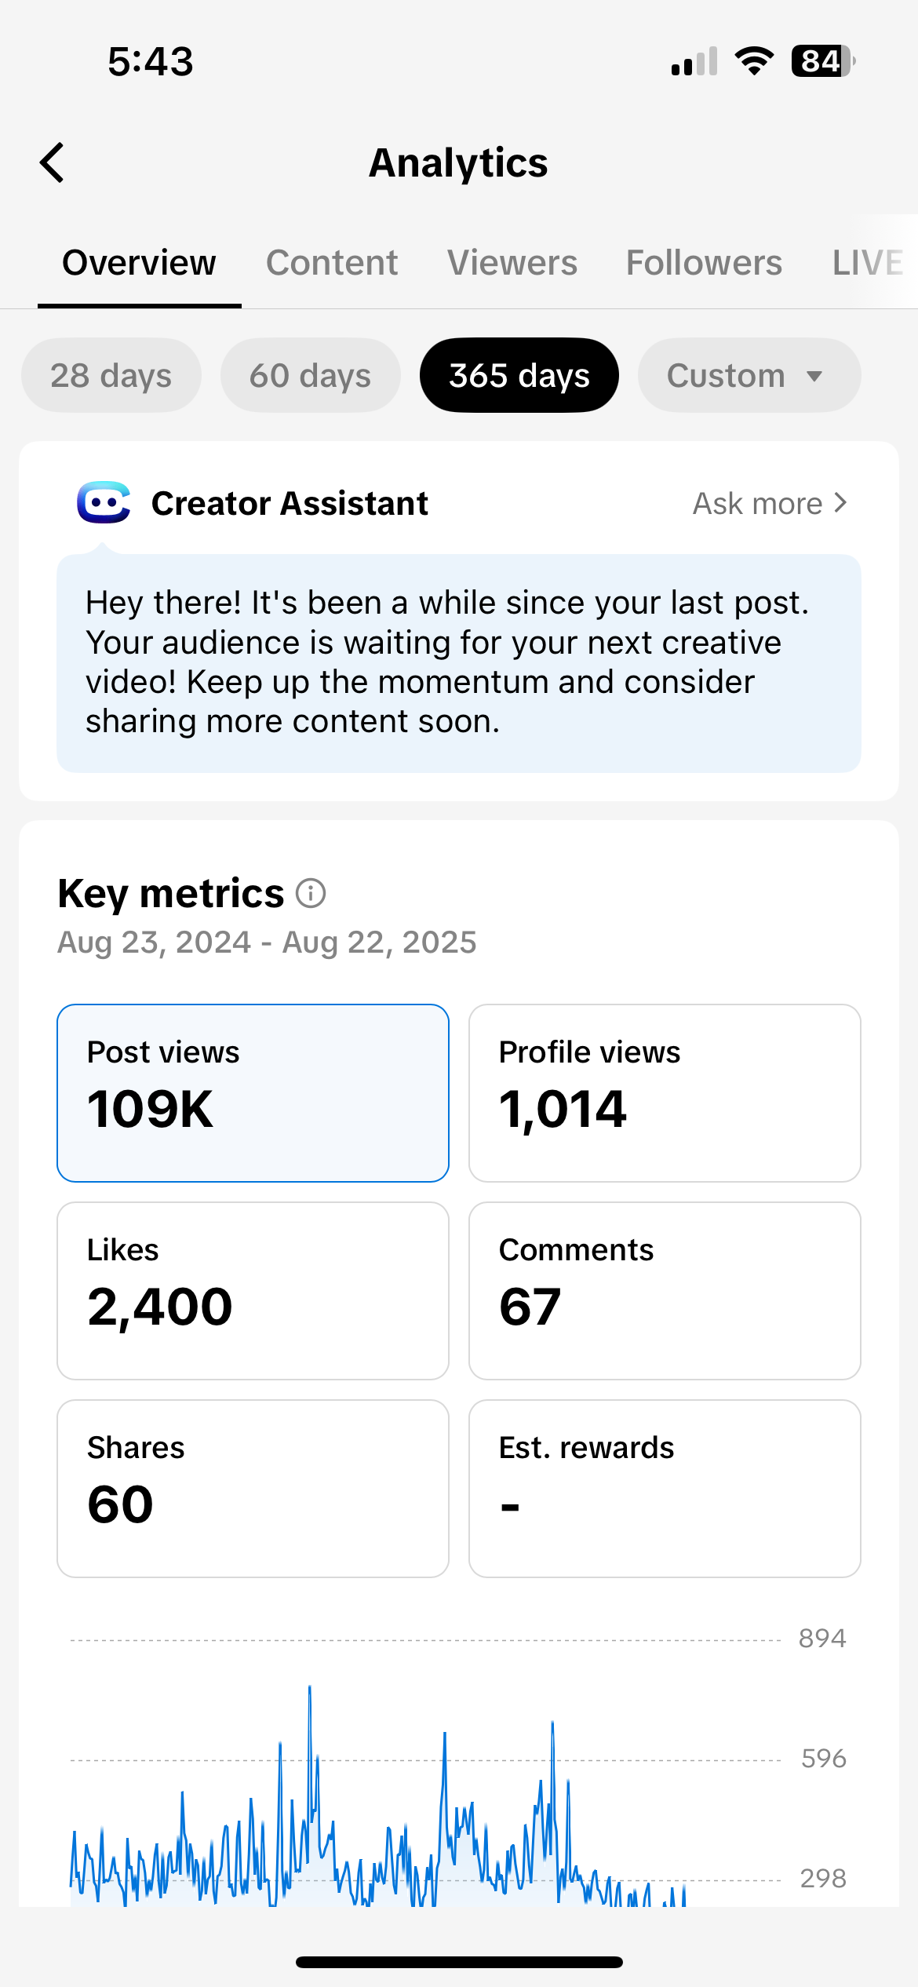Viewport: 918px width, 1987px height.
Task: Select the Profile views metric card
Action: click(x=665, y=1093)
